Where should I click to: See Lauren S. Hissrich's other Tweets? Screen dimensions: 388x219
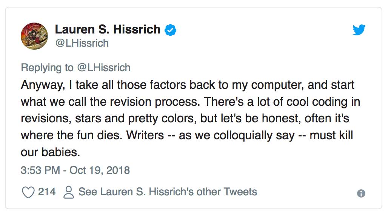[168, 192]
